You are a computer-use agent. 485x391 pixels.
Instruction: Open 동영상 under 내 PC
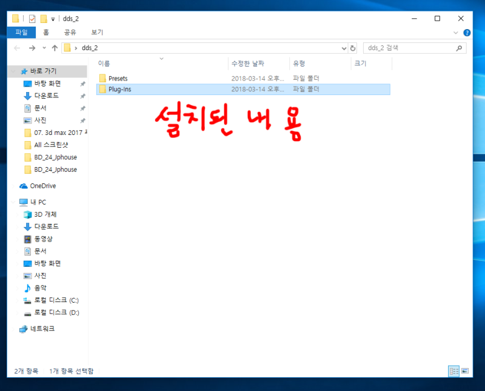click(43, 238)
